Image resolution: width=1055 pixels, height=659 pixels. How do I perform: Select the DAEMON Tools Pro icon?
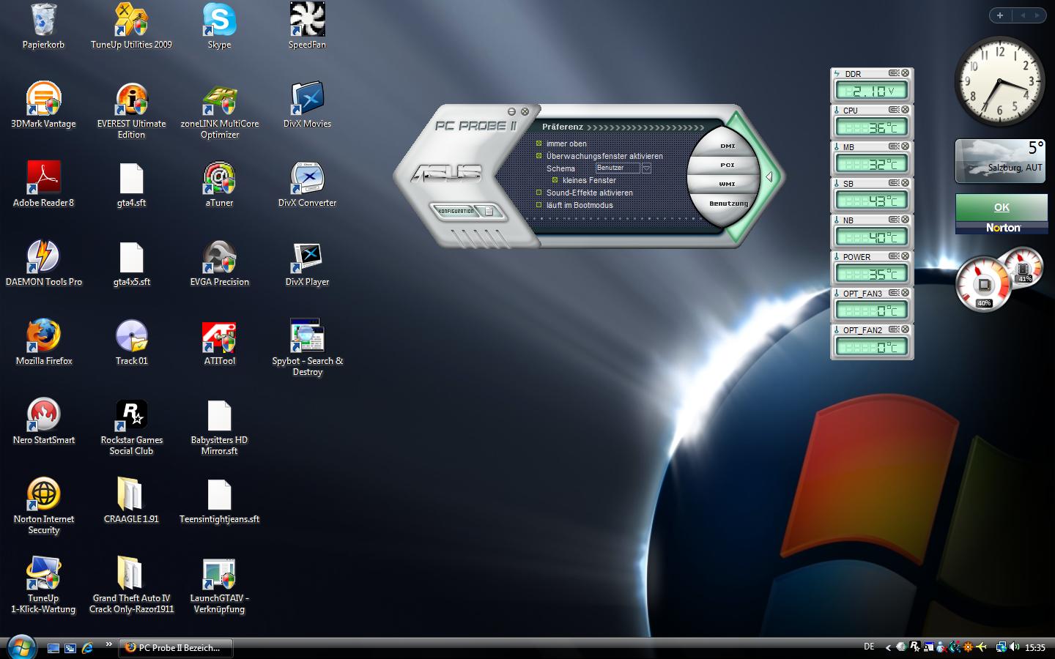click(43, 264)
